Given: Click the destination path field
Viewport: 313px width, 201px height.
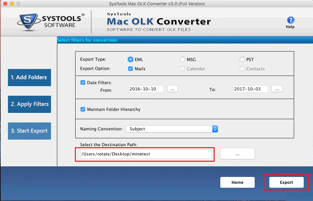Looking at the screenshot, I should click(146, 154).
